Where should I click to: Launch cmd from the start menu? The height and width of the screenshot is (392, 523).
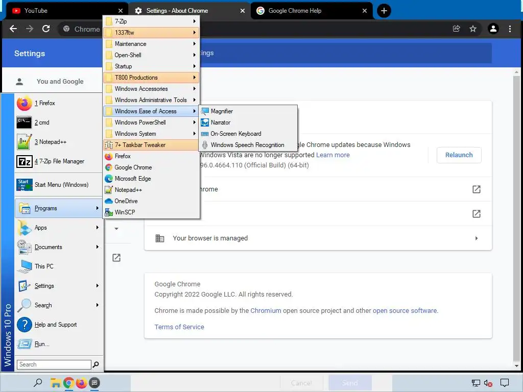[x=59, y=122]
